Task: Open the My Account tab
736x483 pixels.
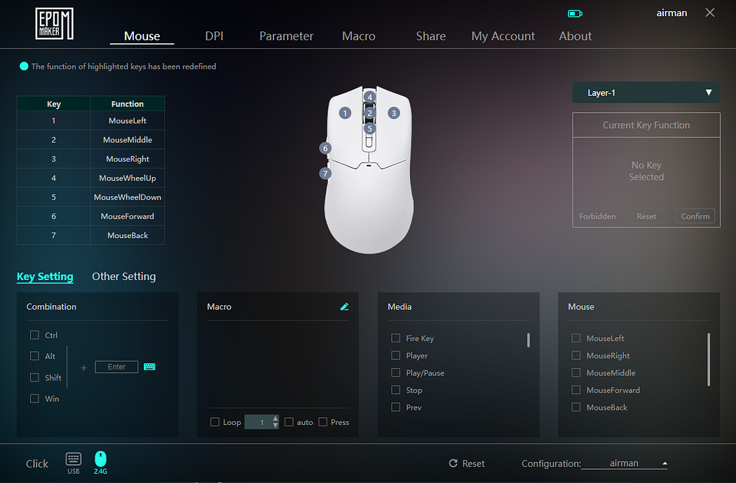Action: pos(503,36)
